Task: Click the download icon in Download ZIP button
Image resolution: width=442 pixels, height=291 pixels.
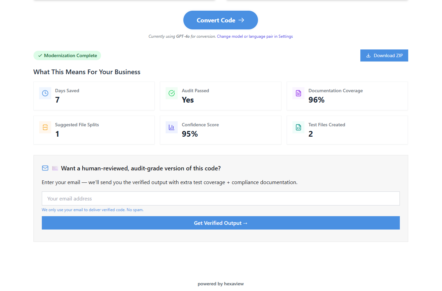Action: pos(368,55)
